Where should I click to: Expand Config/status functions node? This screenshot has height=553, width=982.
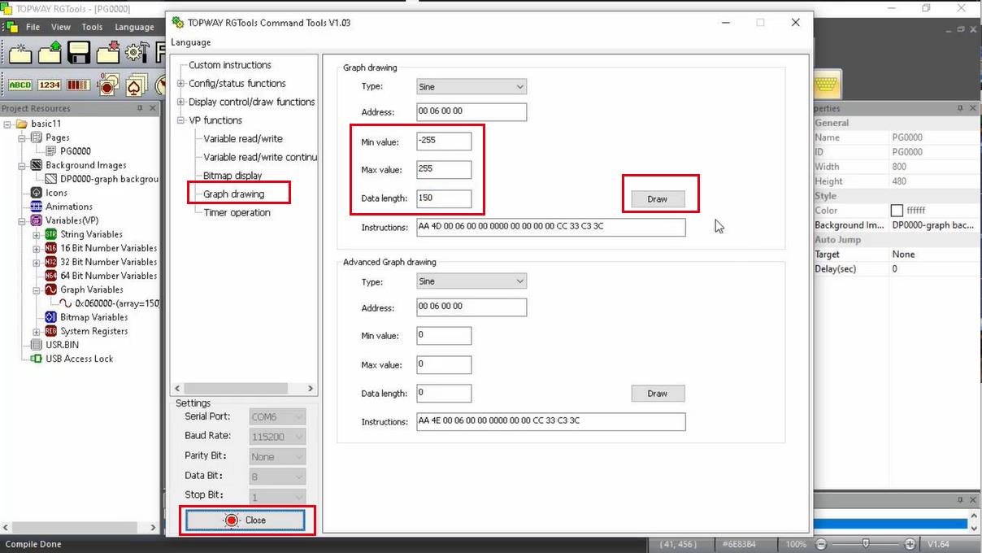point(181,84)
